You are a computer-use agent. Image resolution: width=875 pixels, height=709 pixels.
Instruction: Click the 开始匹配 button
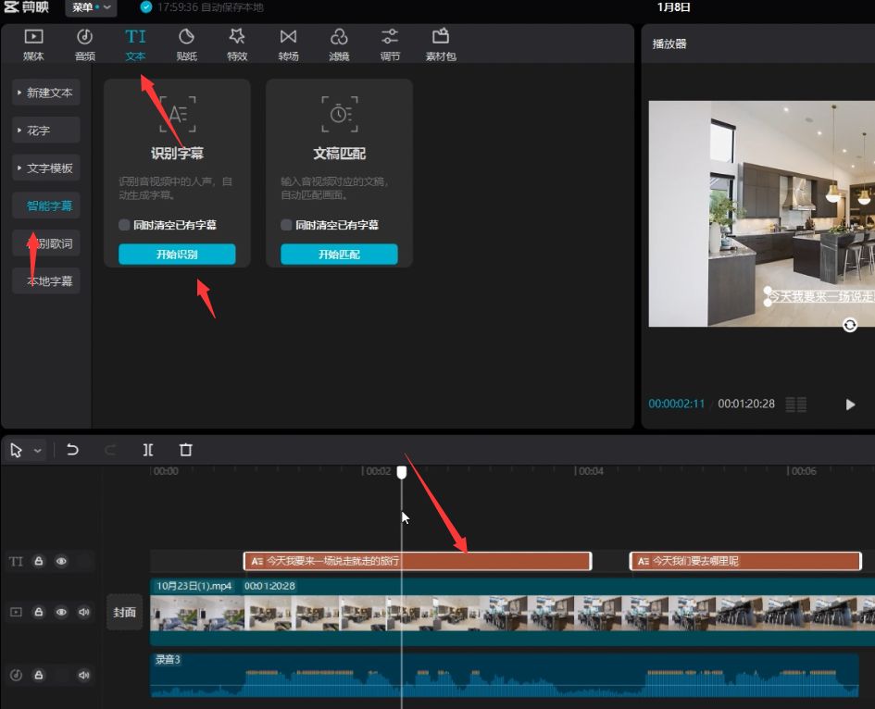click(339, 255)
